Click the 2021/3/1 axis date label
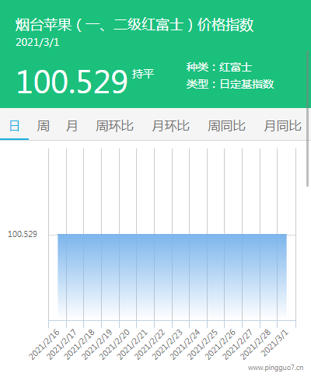311x377 pixels. tap(274, 344)
